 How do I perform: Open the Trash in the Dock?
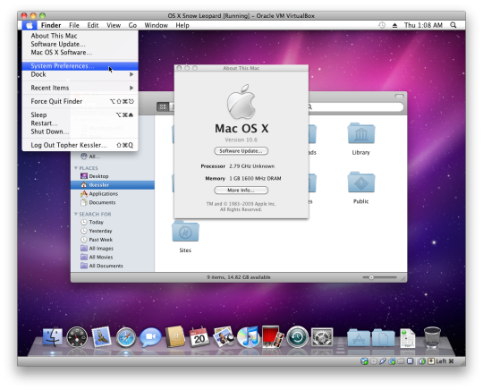432,337
